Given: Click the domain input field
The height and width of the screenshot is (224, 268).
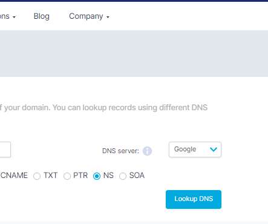Looking at the screenshot, I should pos(5,150).
